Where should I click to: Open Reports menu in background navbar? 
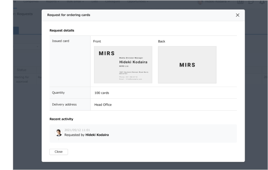[52, 2]
